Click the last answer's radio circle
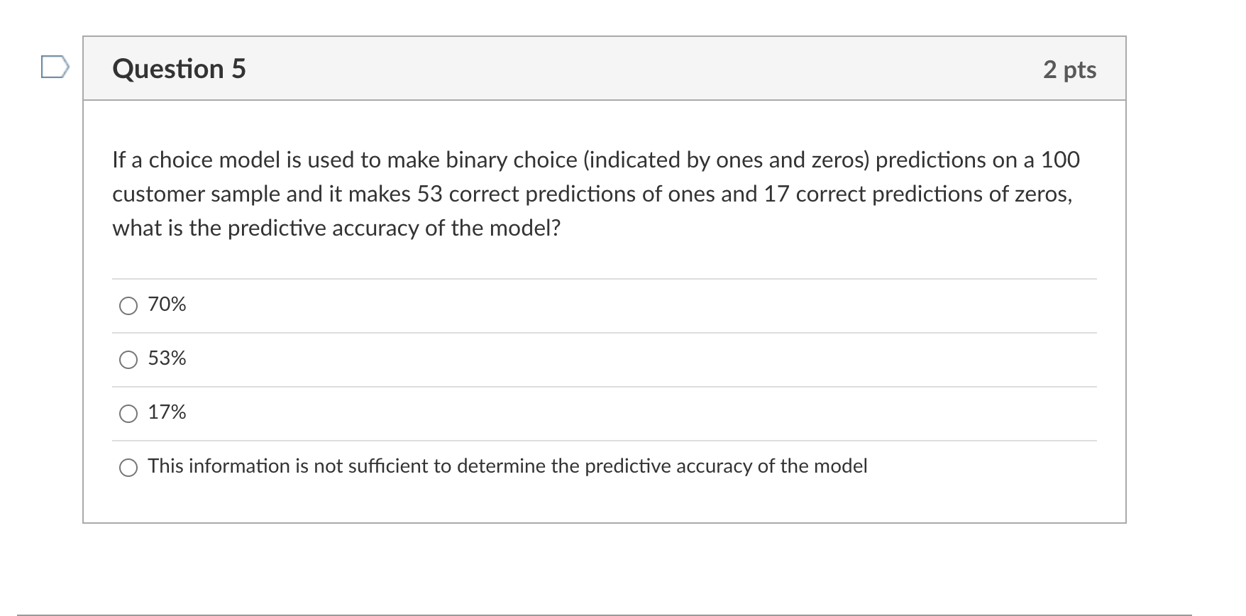 click(128, 468)
